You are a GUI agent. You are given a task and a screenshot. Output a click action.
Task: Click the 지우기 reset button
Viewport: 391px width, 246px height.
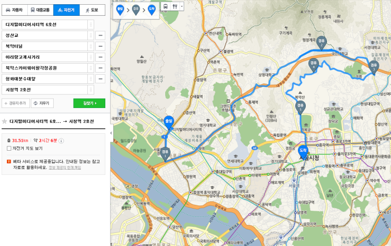click(42, 103)
